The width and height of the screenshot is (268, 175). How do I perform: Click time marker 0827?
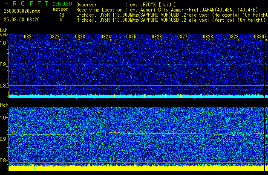coord(182,37)
